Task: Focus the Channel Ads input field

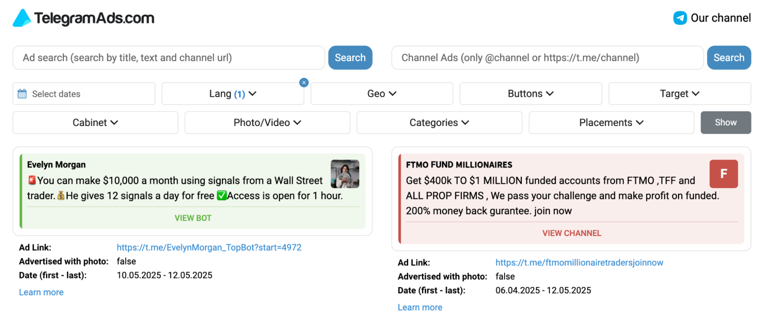Action: tap(547, 58)
